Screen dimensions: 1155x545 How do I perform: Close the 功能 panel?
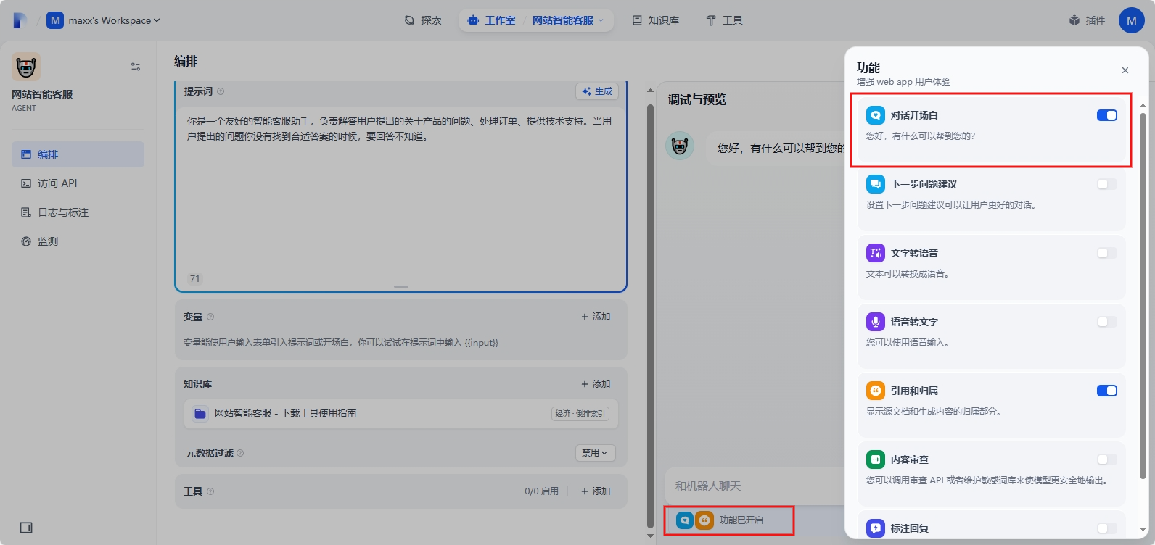click(x=1125, y=70)
